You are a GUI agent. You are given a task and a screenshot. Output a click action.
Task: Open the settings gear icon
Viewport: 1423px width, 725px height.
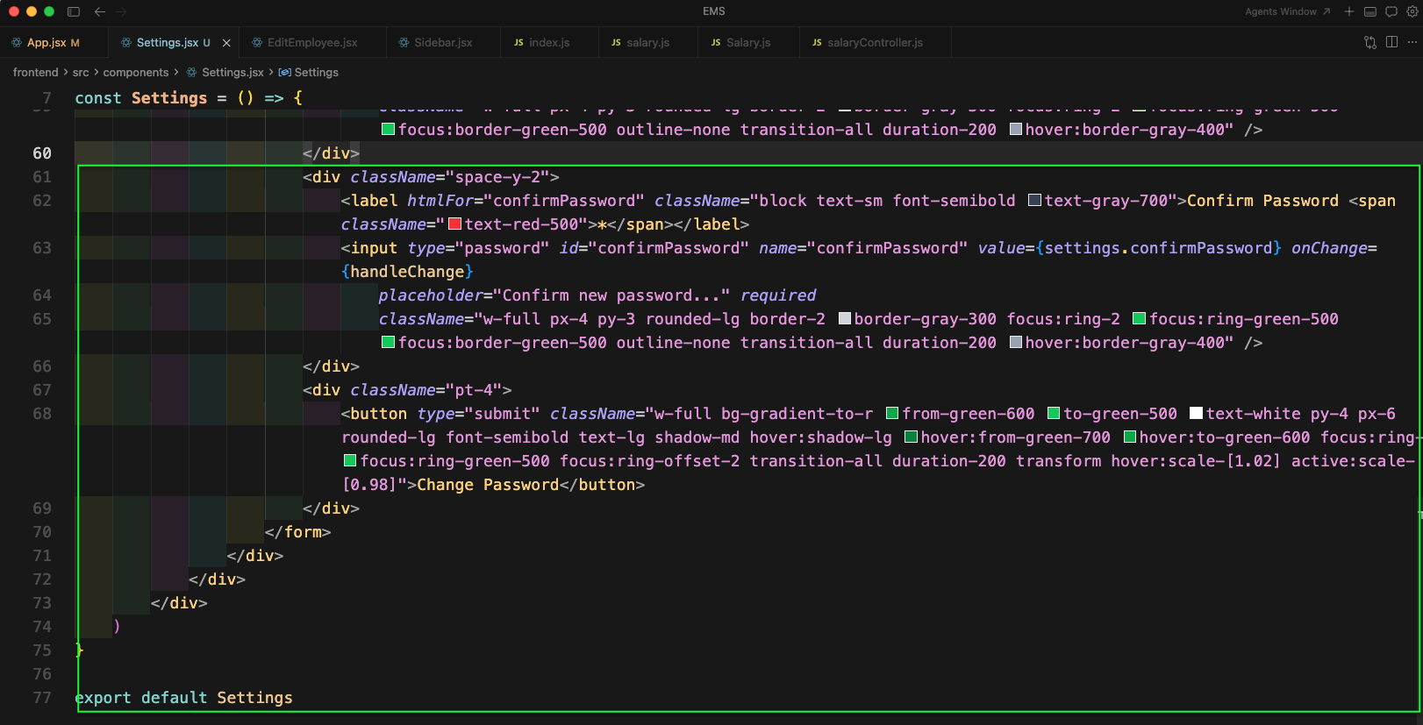pyautogui.click(x=1412, y=11)
